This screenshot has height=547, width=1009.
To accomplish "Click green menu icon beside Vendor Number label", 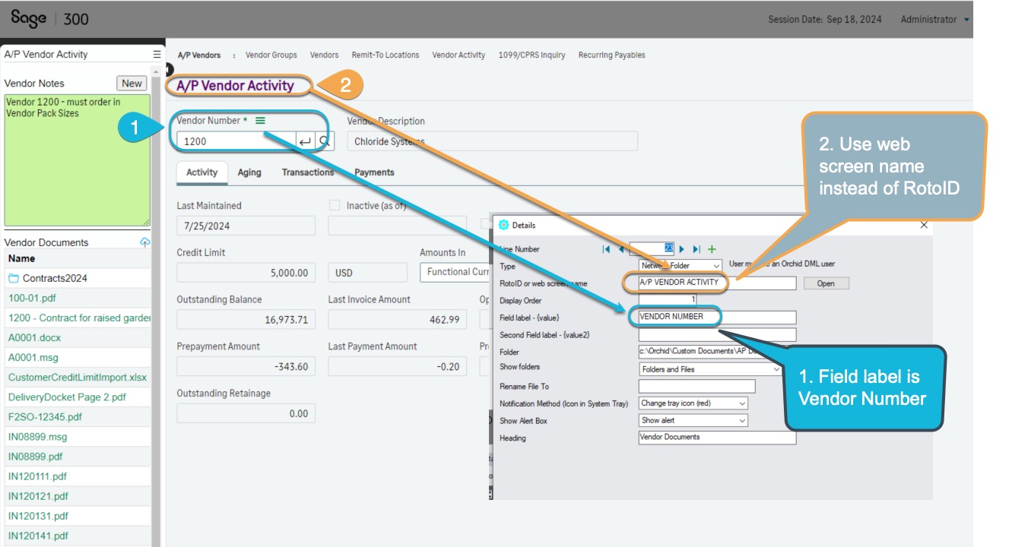I will point(260,120).
